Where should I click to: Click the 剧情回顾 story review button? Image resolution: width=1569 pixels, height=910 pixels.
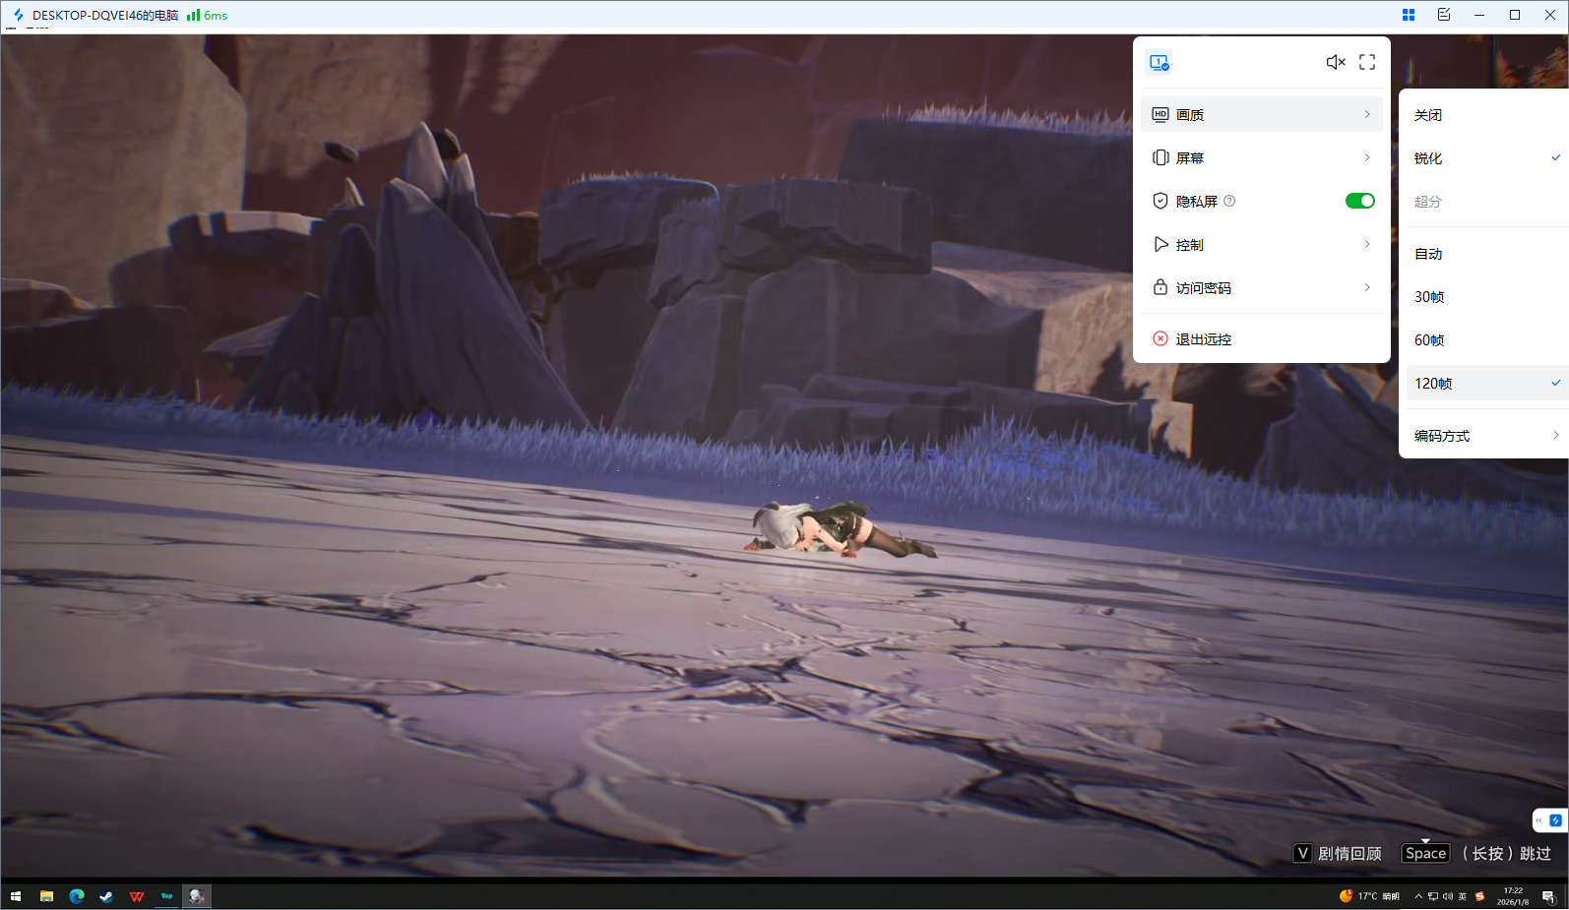point(1339,853)
